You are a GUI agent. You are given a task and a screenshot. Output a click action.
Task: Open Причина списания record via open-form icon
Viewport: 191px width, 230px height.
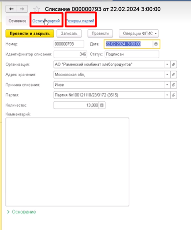173,85
